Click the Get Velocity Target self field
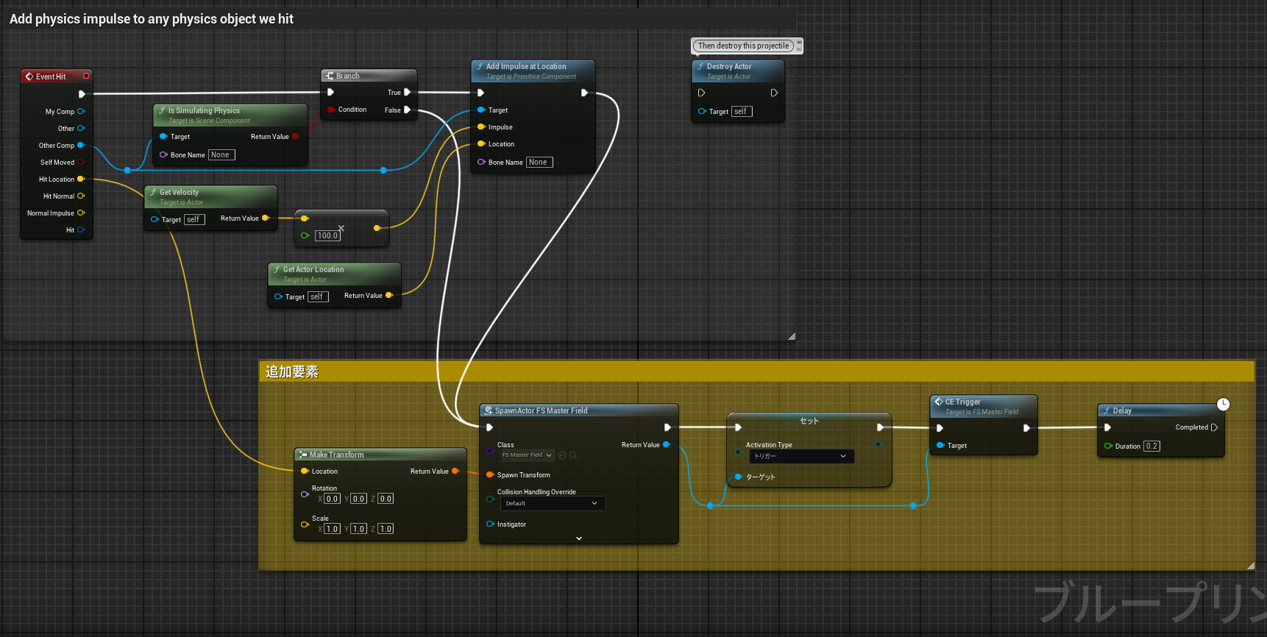The height and width of the screenshot is (637, 1267). pos(194,219)
